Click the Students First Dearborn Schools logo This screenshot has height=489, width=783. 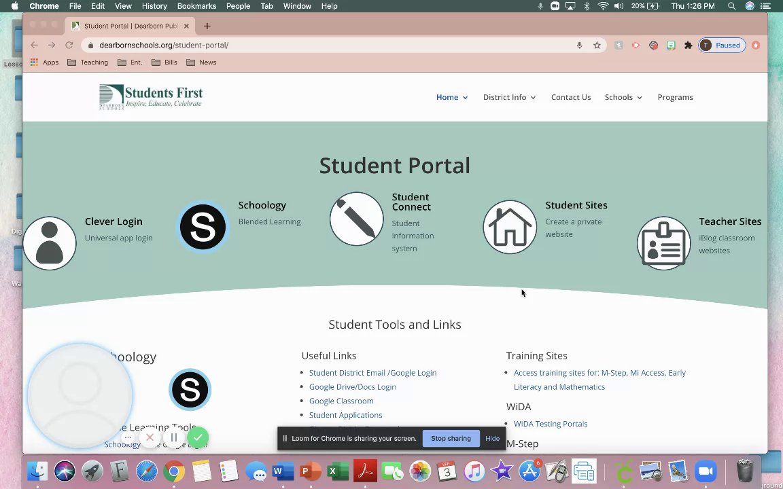pos(151,97)
